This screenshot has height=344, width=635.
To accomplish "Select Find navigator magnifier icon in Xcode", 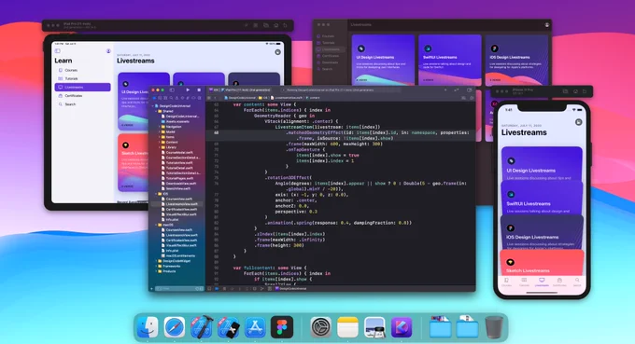I will 171,98.
